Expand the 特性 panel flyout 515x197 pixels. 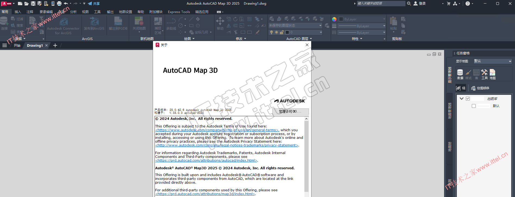(x=357, y=39)
